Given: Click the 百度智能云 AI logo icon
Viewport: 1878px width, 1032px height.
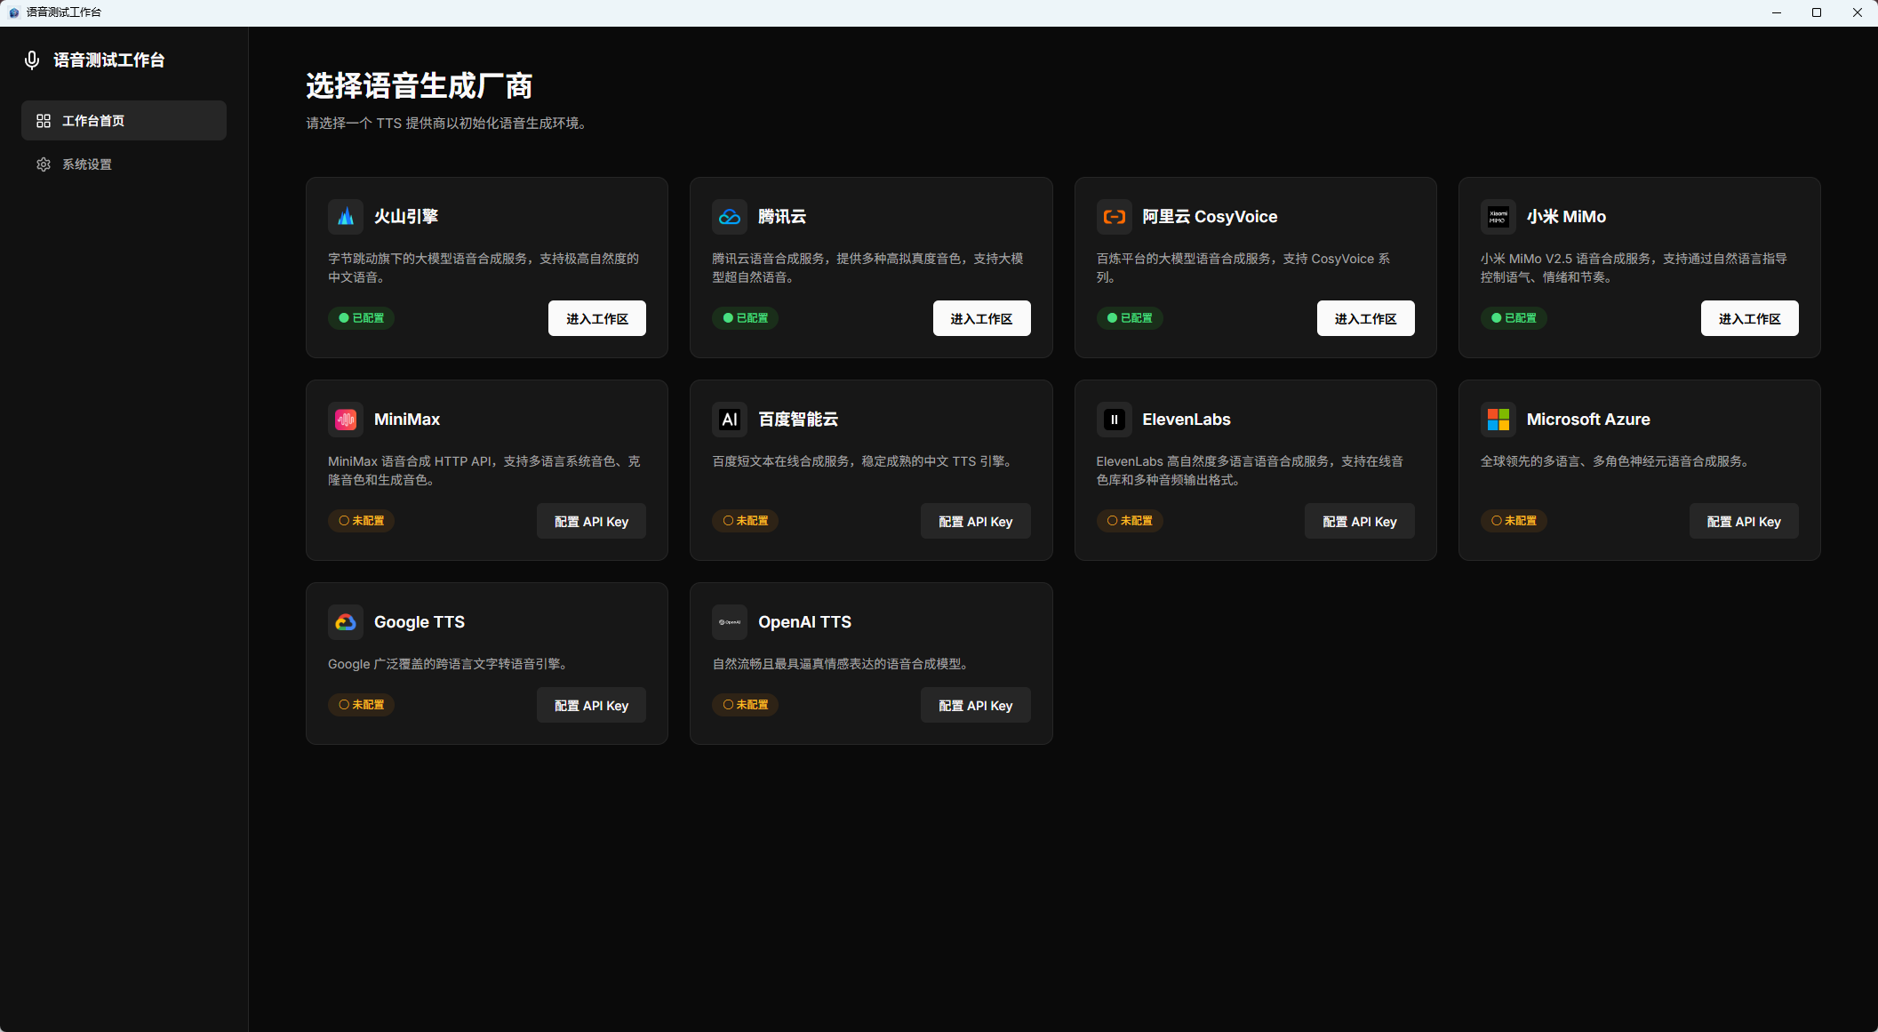Looking at the screenshot, I should [730, 420].
